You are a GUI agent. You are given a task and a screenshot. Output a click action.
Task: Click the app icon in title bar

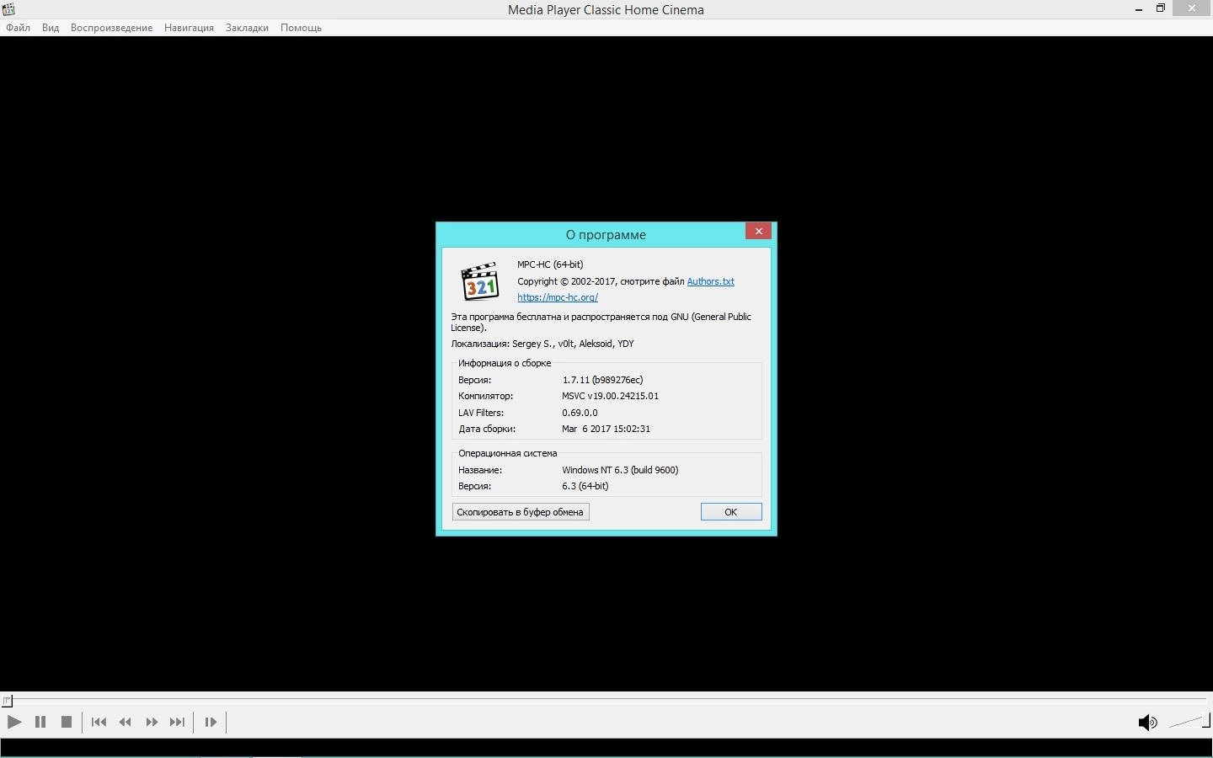[x=8, y=9]
